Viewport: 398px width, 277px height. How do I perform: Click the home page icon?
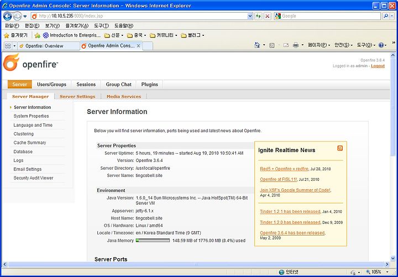pos(257,45)
